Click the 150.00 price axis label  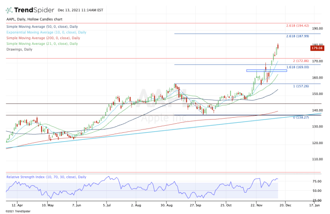(x=317, y=94)
